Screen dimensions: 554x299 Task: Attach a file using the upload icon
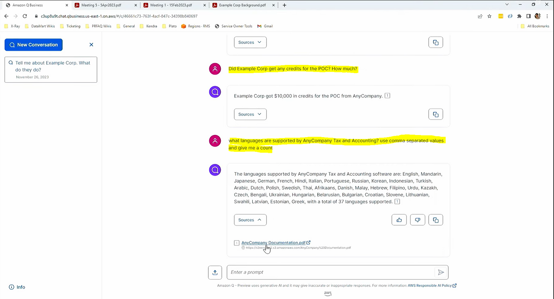(215, 272)
